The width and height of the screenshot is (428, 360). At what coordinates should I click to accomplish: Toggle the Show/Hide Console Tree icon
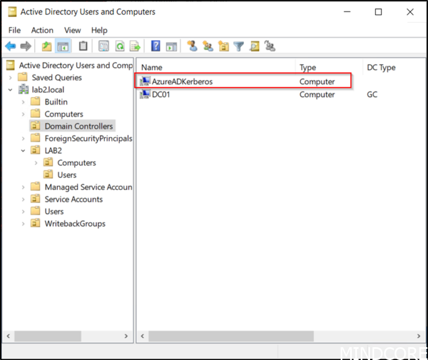(x=63, y=46)
